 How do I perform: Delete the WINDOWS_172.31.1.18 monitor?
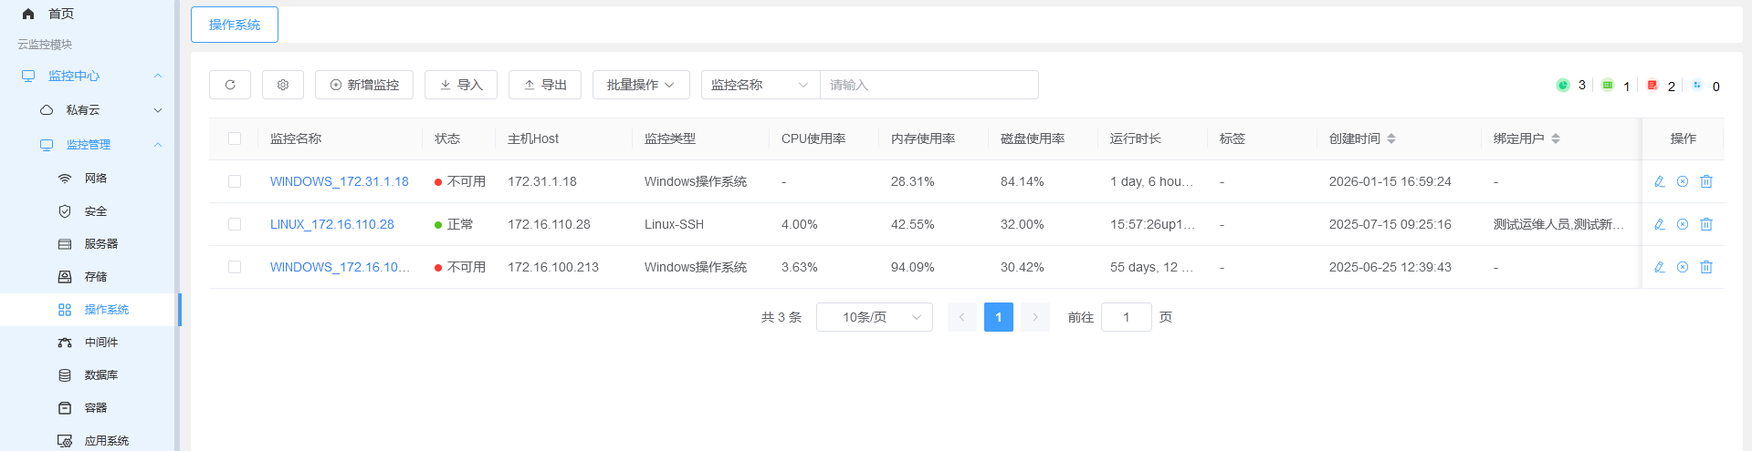[x=1706, y=181]
